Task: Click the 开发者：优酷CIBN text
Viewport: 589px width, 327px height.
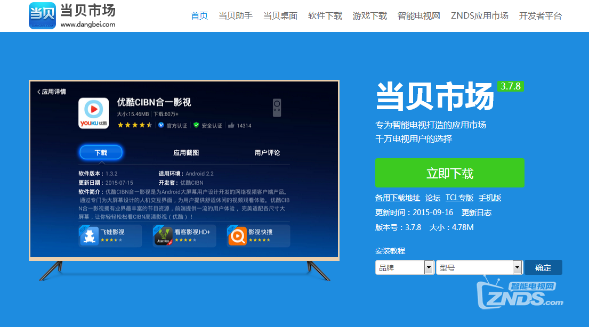Action: (181, 183)
